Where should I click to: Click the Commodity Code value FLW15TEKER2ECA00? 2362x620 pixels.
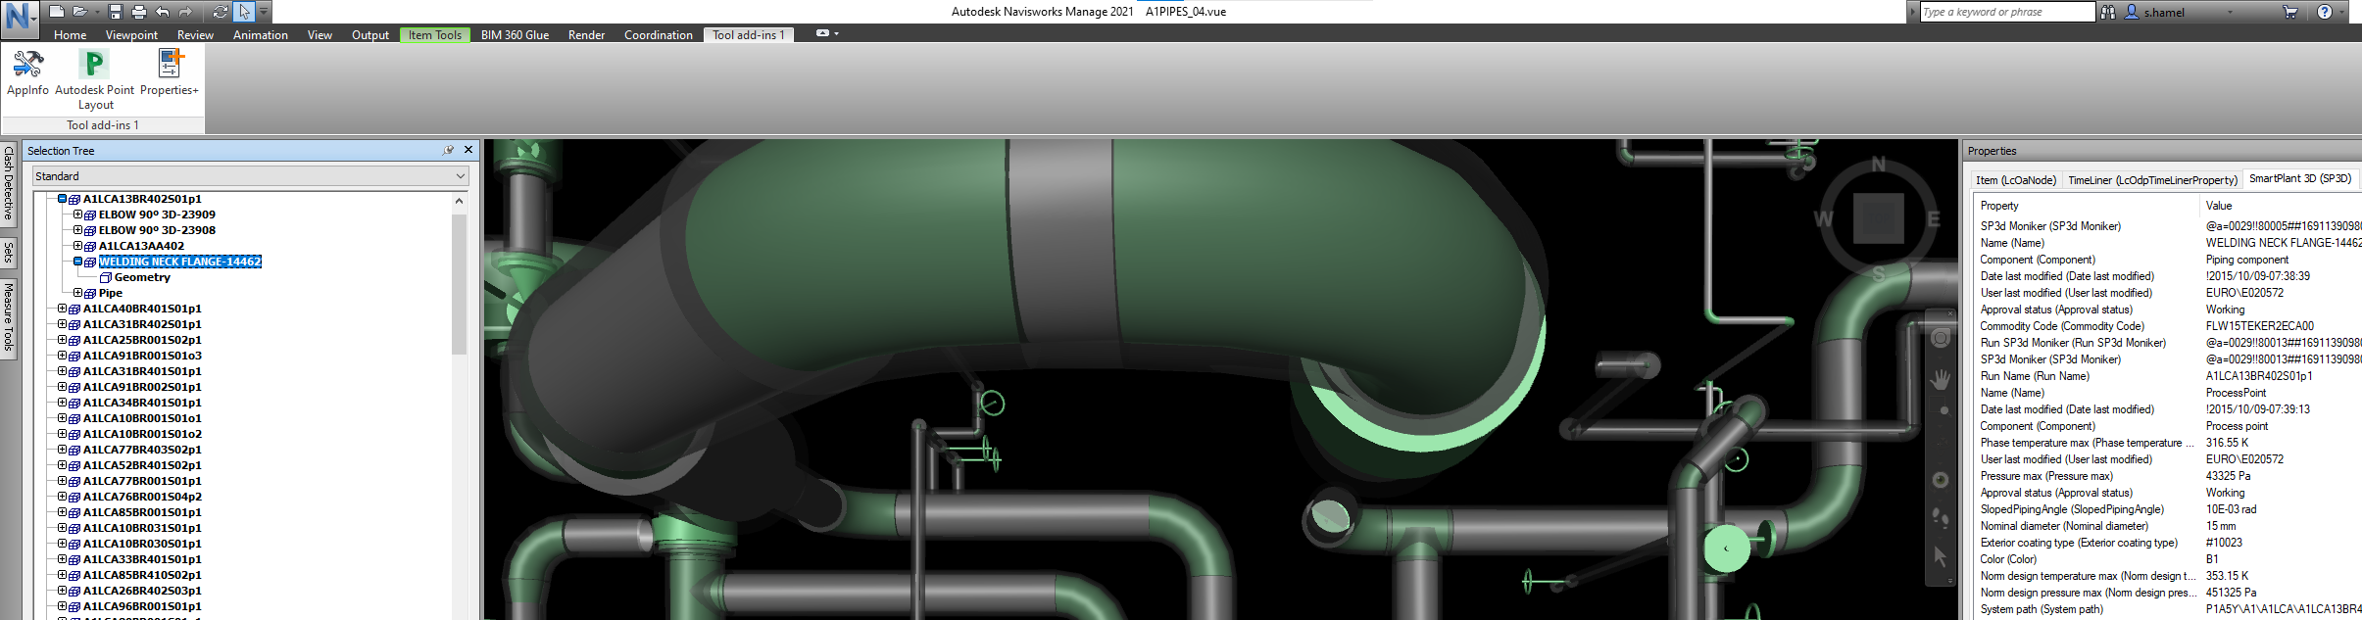click(2259, 326)
